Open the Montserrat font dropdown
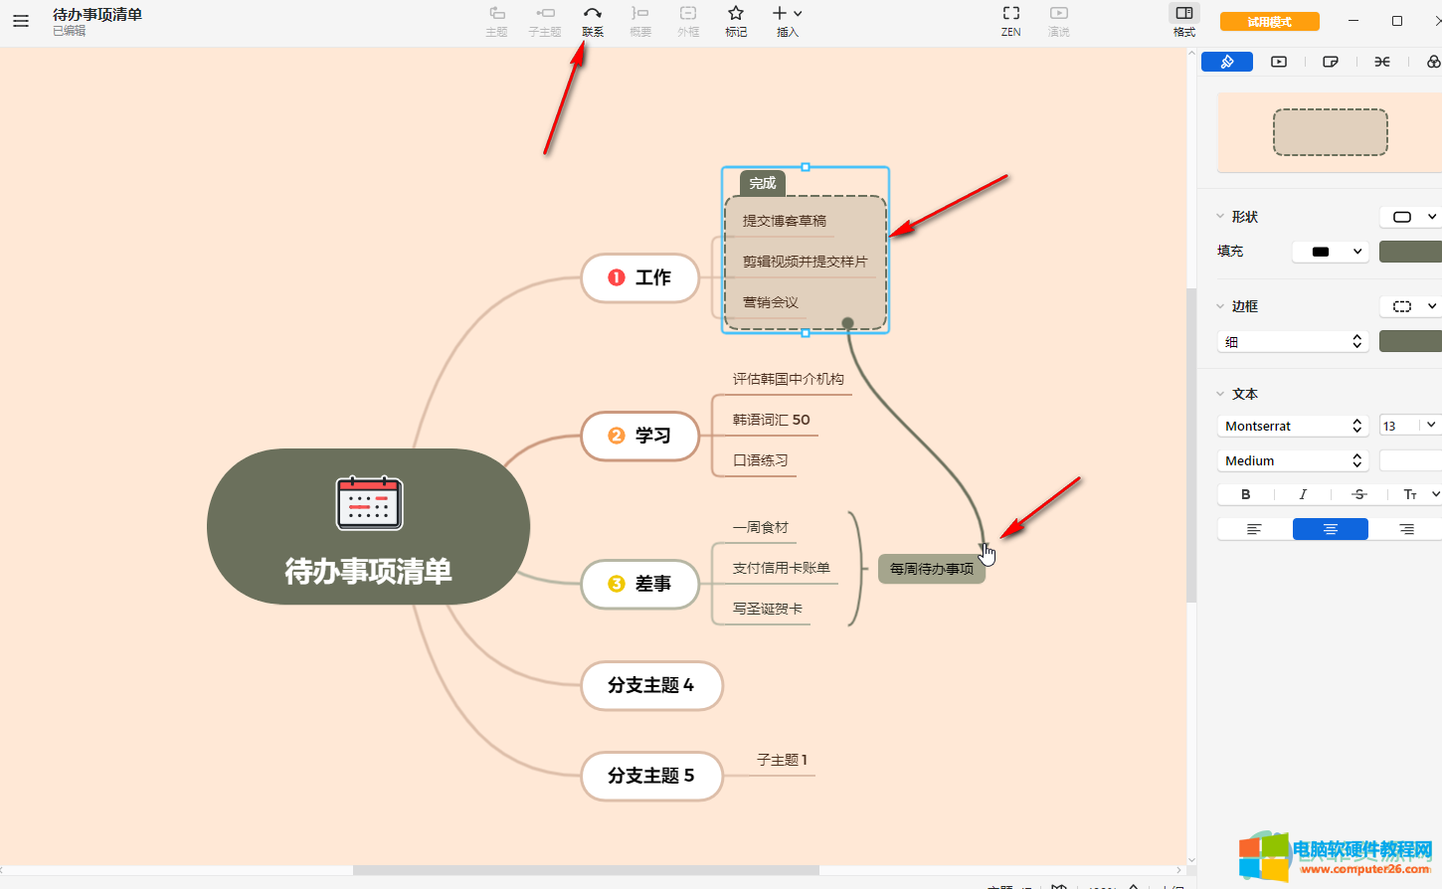 (1293, 426)
